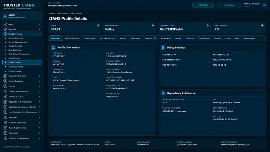Expand the Platform Configuration chevron

[x=40, y=138]
